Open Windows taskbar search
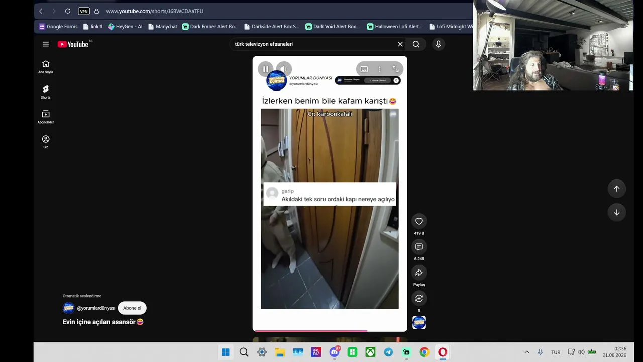Screen dimensions: 643x362 (x=244, y=352)
